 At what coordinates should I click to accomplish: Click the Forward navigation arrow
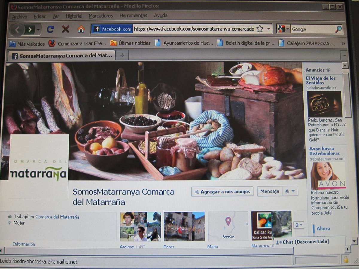(30, 30)
